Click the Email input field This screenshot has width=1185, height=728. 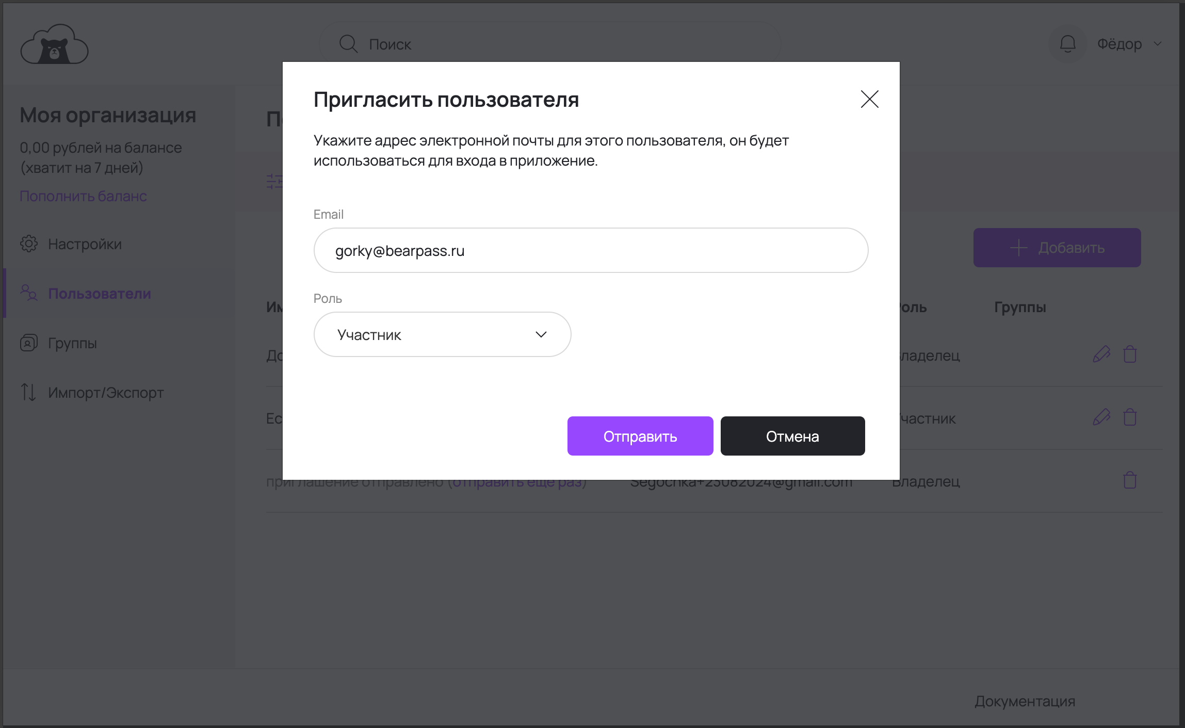[x=590, y=251]
